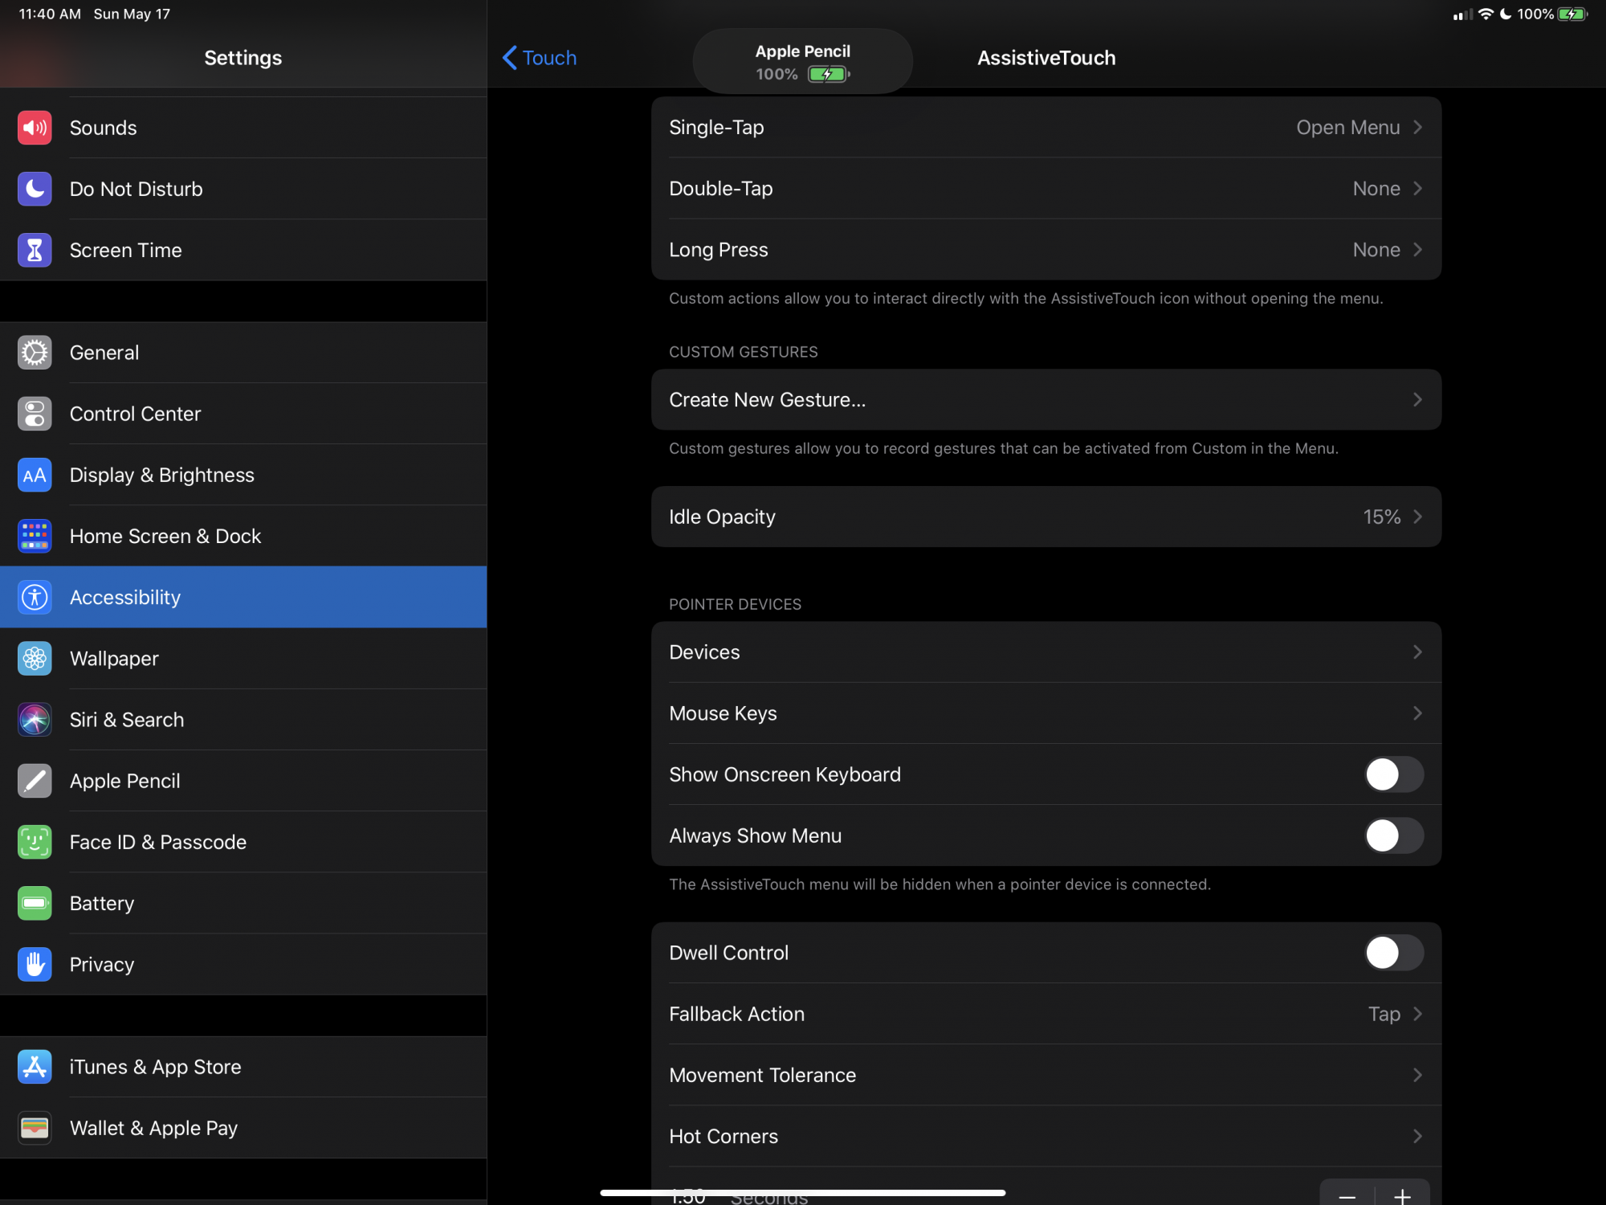Select the Wallpaper flower icon
Screen dimensions: 1606x1205
[x=35, y=659]
